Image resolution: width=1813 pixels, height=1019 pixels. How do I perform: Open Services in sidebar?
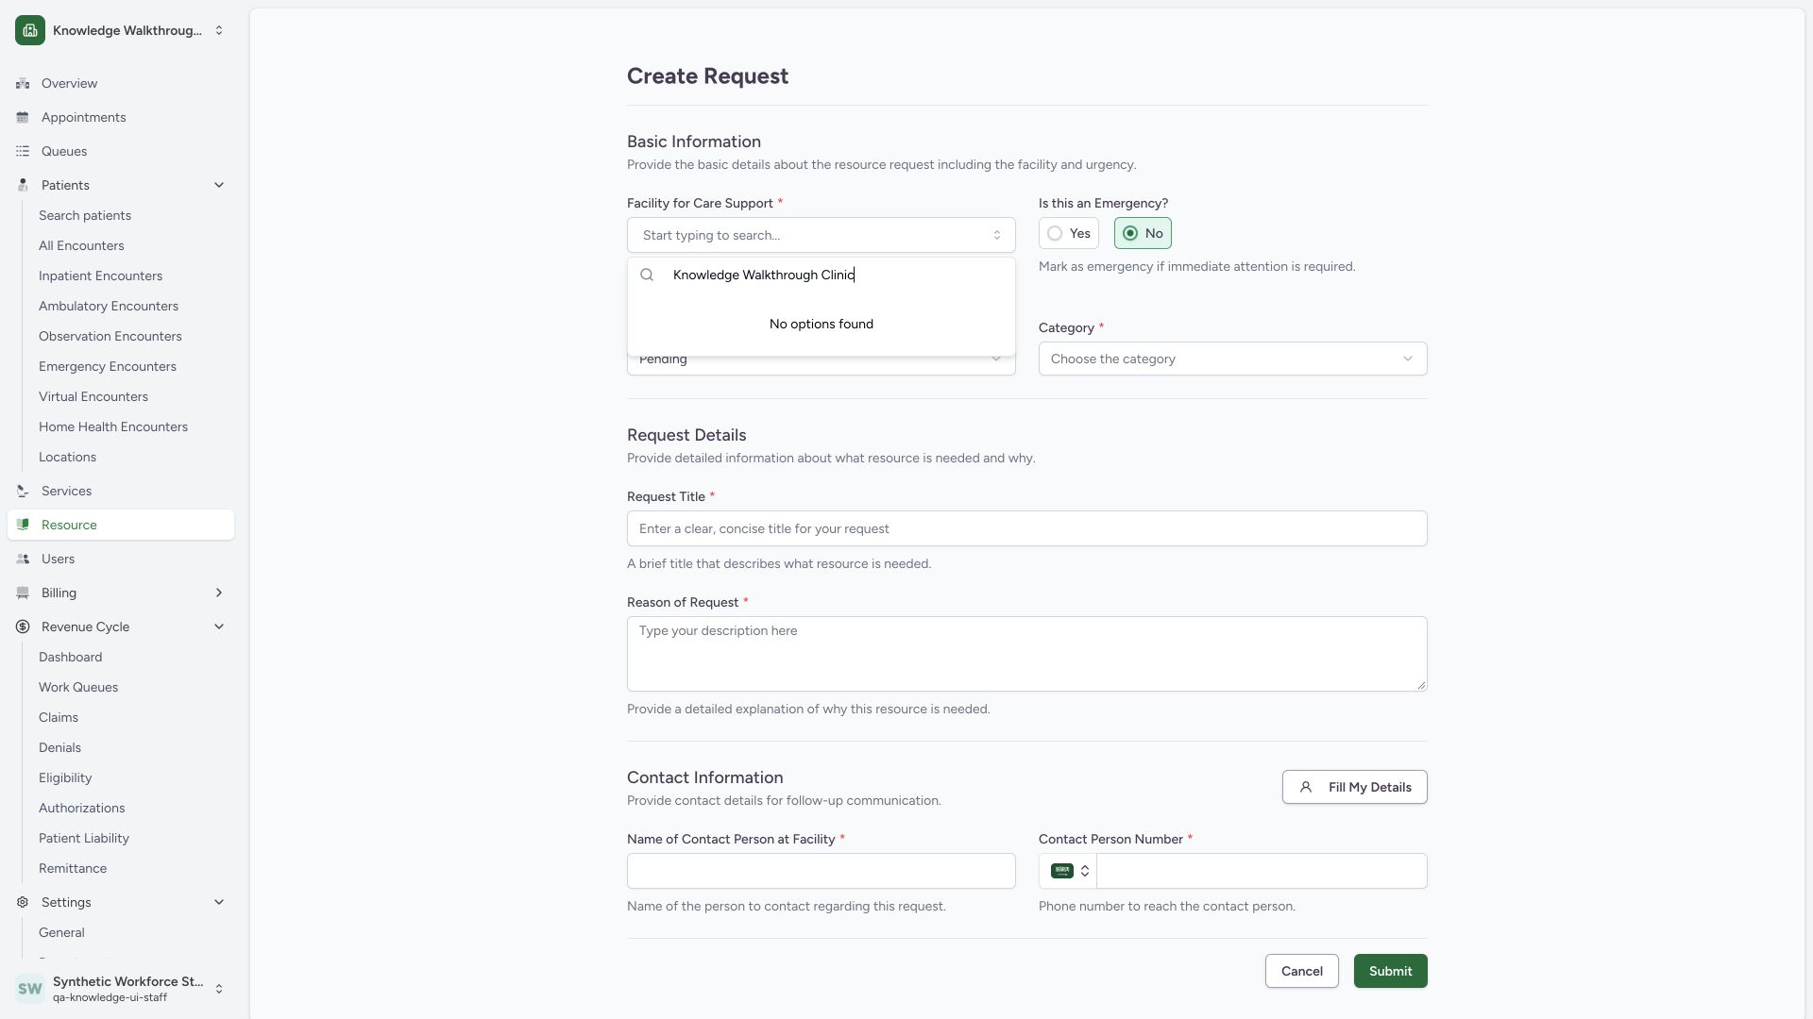pos(121,491)
